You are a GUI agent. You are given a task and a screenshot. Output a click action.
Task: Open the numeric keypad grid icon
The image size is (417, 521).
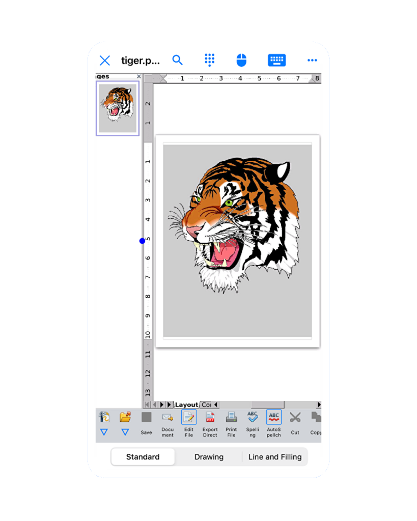coord(209,60)
